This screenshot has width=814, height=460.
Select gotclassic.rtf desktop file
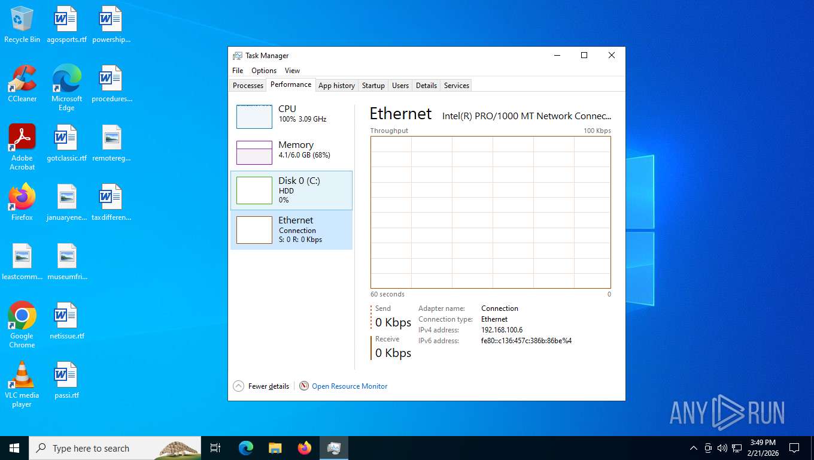pos(66,143)
